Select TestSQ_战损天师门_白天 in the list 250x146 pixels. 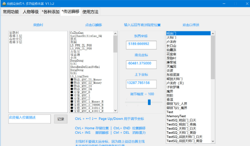(x=185, y=137)
